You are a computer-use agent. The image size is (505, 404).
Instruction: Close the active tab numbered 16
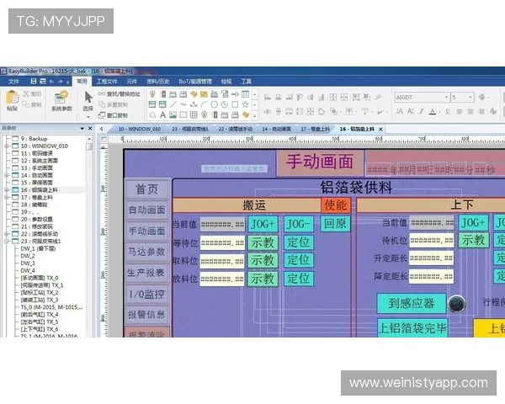click(380, 129)
